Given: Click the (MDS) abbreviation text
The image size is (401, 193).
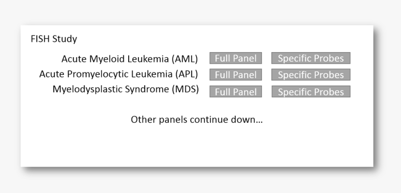Looking at the screenshot, I should tap(185, 89).
